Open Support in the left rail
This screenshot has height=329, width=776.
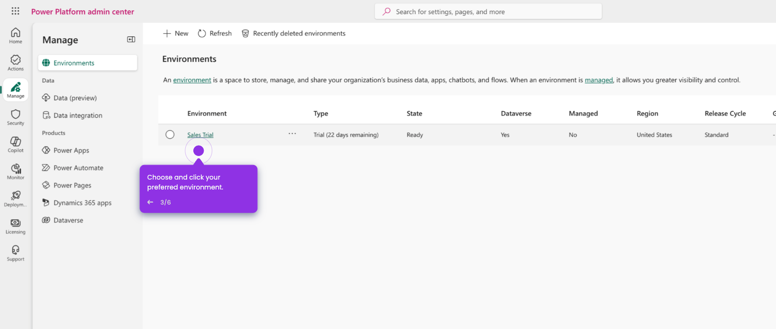(x=16, y=253)
